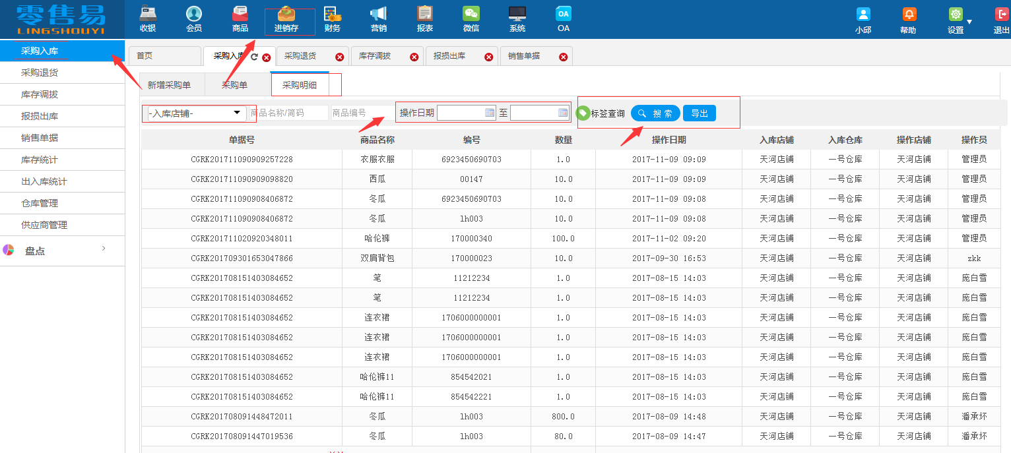Expand the -入库店铺- store dropdown

click(x=238, y=113)
